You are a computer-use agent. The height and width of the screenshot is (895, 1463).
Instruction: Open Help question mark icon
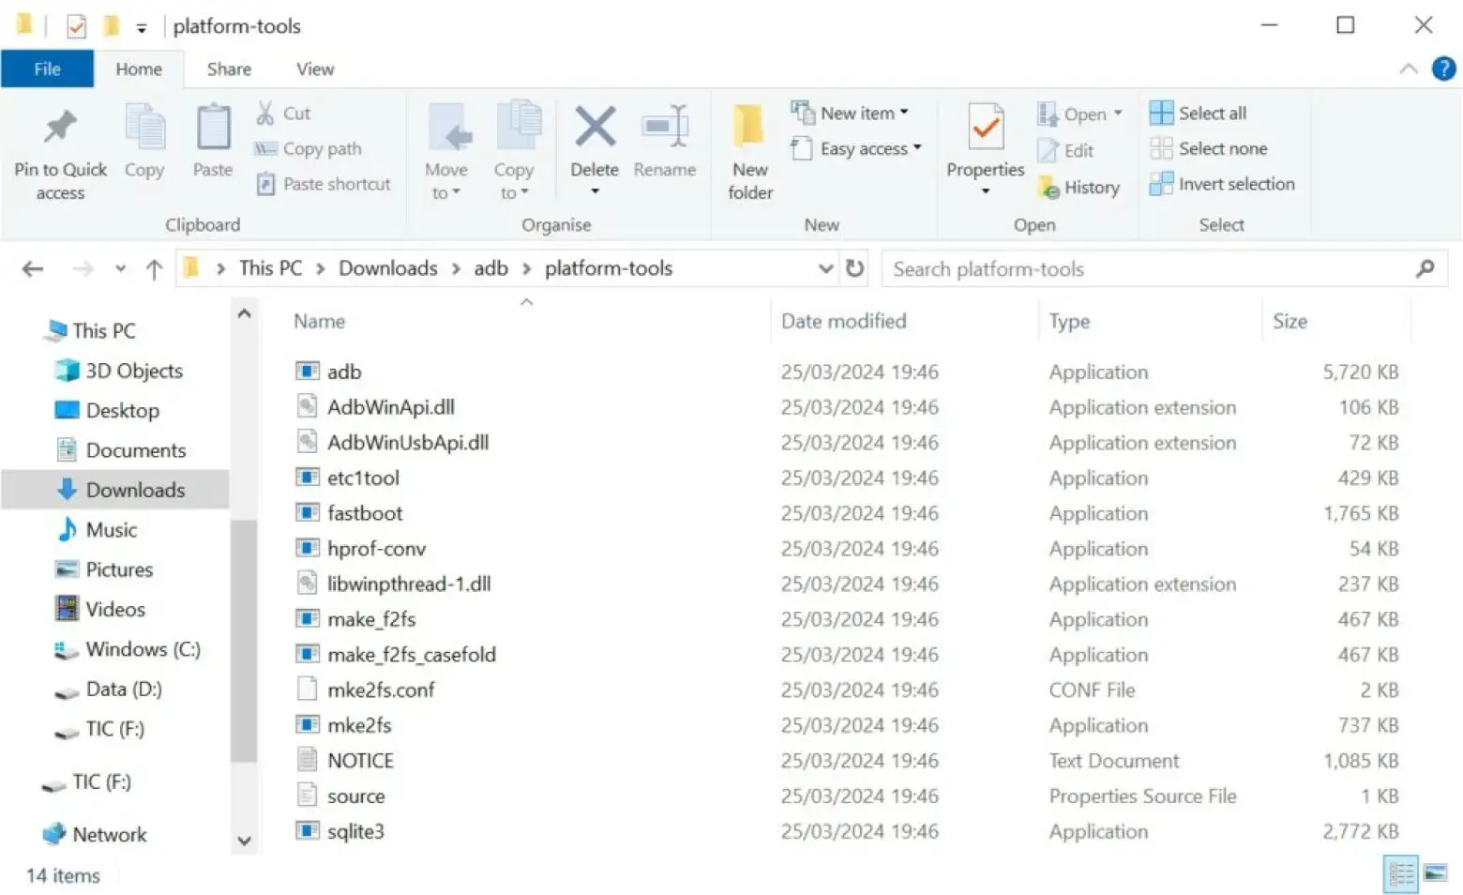tap(1443, 68)
